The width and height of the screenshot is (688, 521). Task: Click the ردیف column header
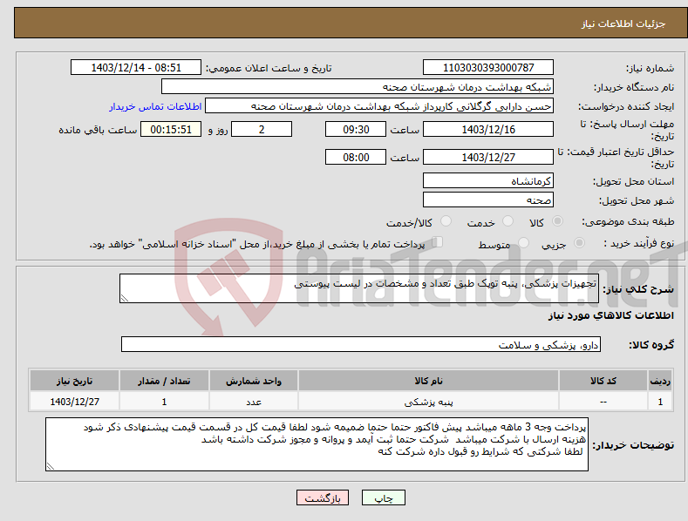coord(660,381)
